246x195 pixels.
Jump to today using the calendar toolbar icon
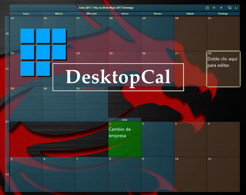[x=207, y=8]
